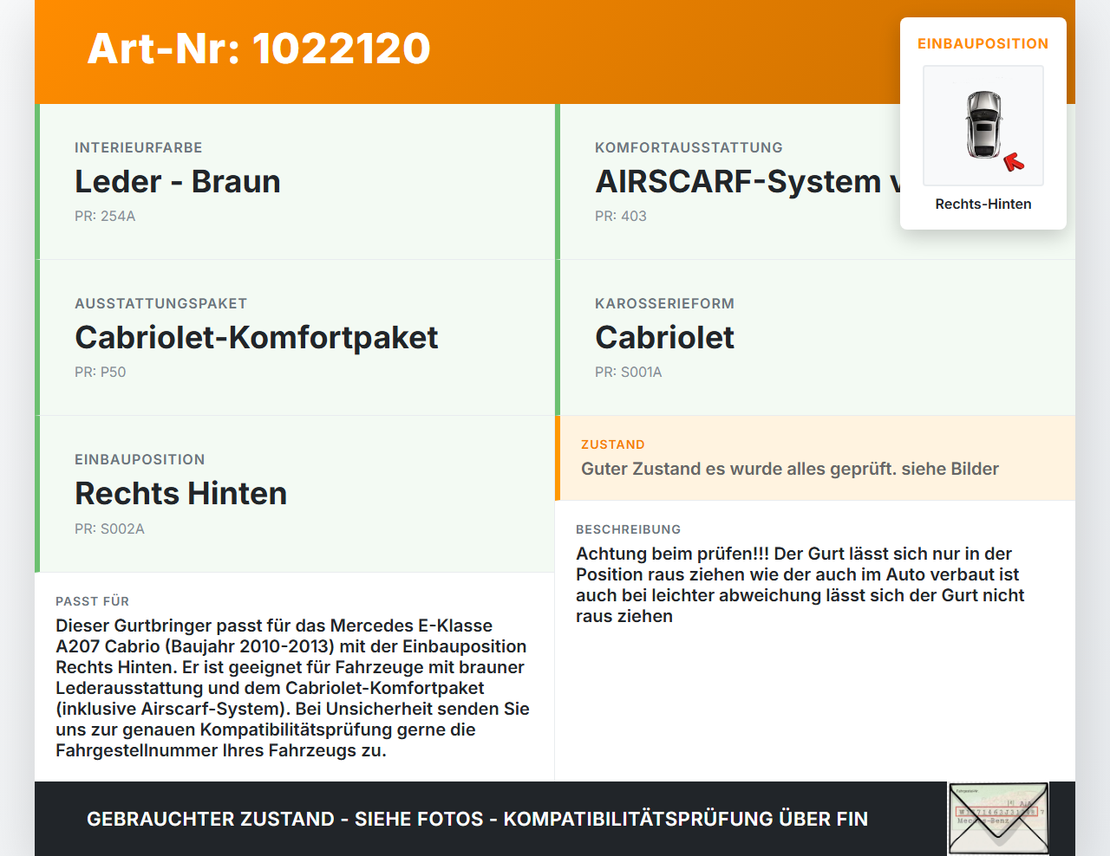Image resolution: width=1110 pixels, height=856 pixels.
Task: Click the orange EINBAUPOSITION card title
Action: 983,43
